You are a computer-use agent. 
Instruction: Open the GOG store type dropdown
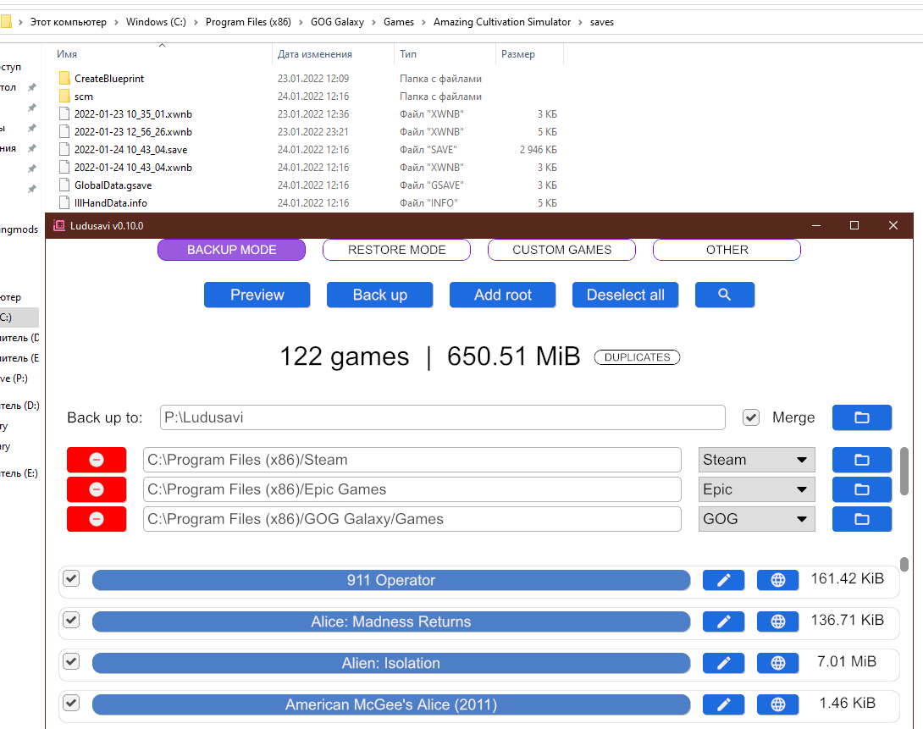756,519
